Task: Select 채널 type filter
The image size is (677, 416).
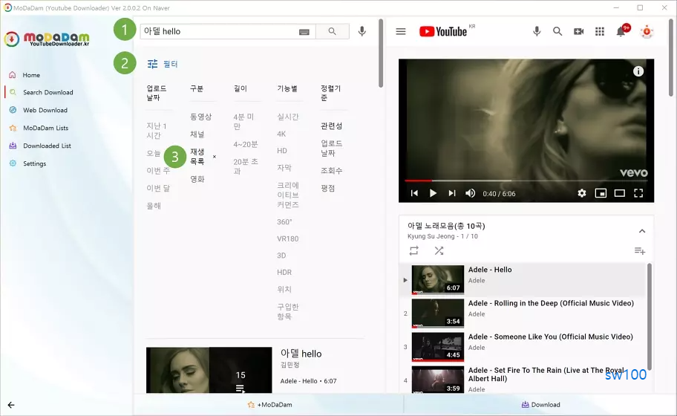Action: pos(197,134)
